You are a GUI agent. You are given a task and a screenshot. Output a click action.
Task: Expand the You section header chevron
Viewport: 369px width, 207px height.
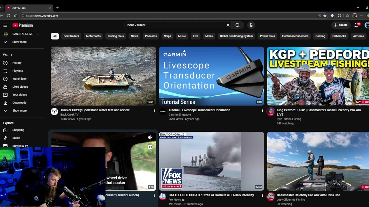tap(12, 55)
